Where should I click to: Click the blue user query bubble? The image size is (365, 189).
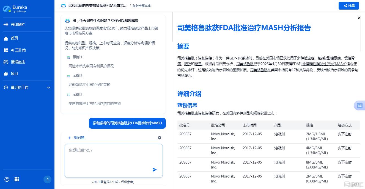point(127,123)
